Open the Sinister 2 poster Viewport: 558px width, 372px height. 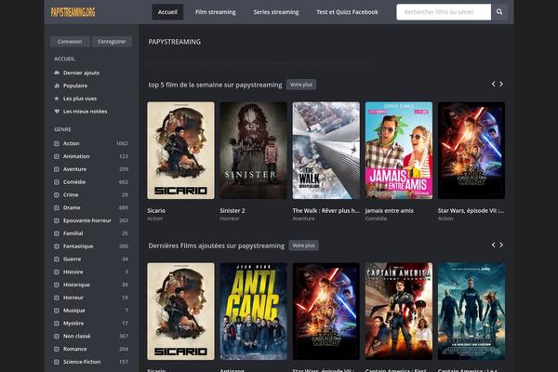253,151
